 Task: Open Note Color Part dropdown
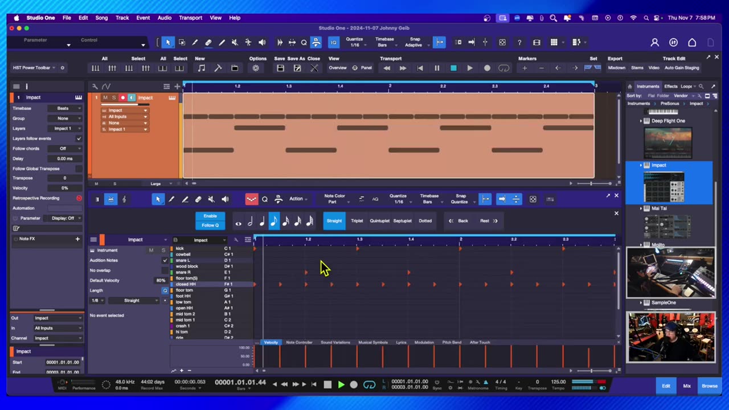[x=336, y=199]
